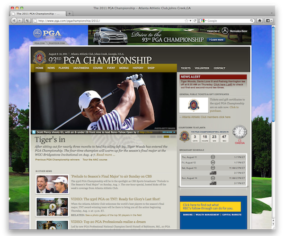Click 'Atlanta Athletic Club members click here' link
This screenshot has width=284, height=236.
tap(206, 117)
